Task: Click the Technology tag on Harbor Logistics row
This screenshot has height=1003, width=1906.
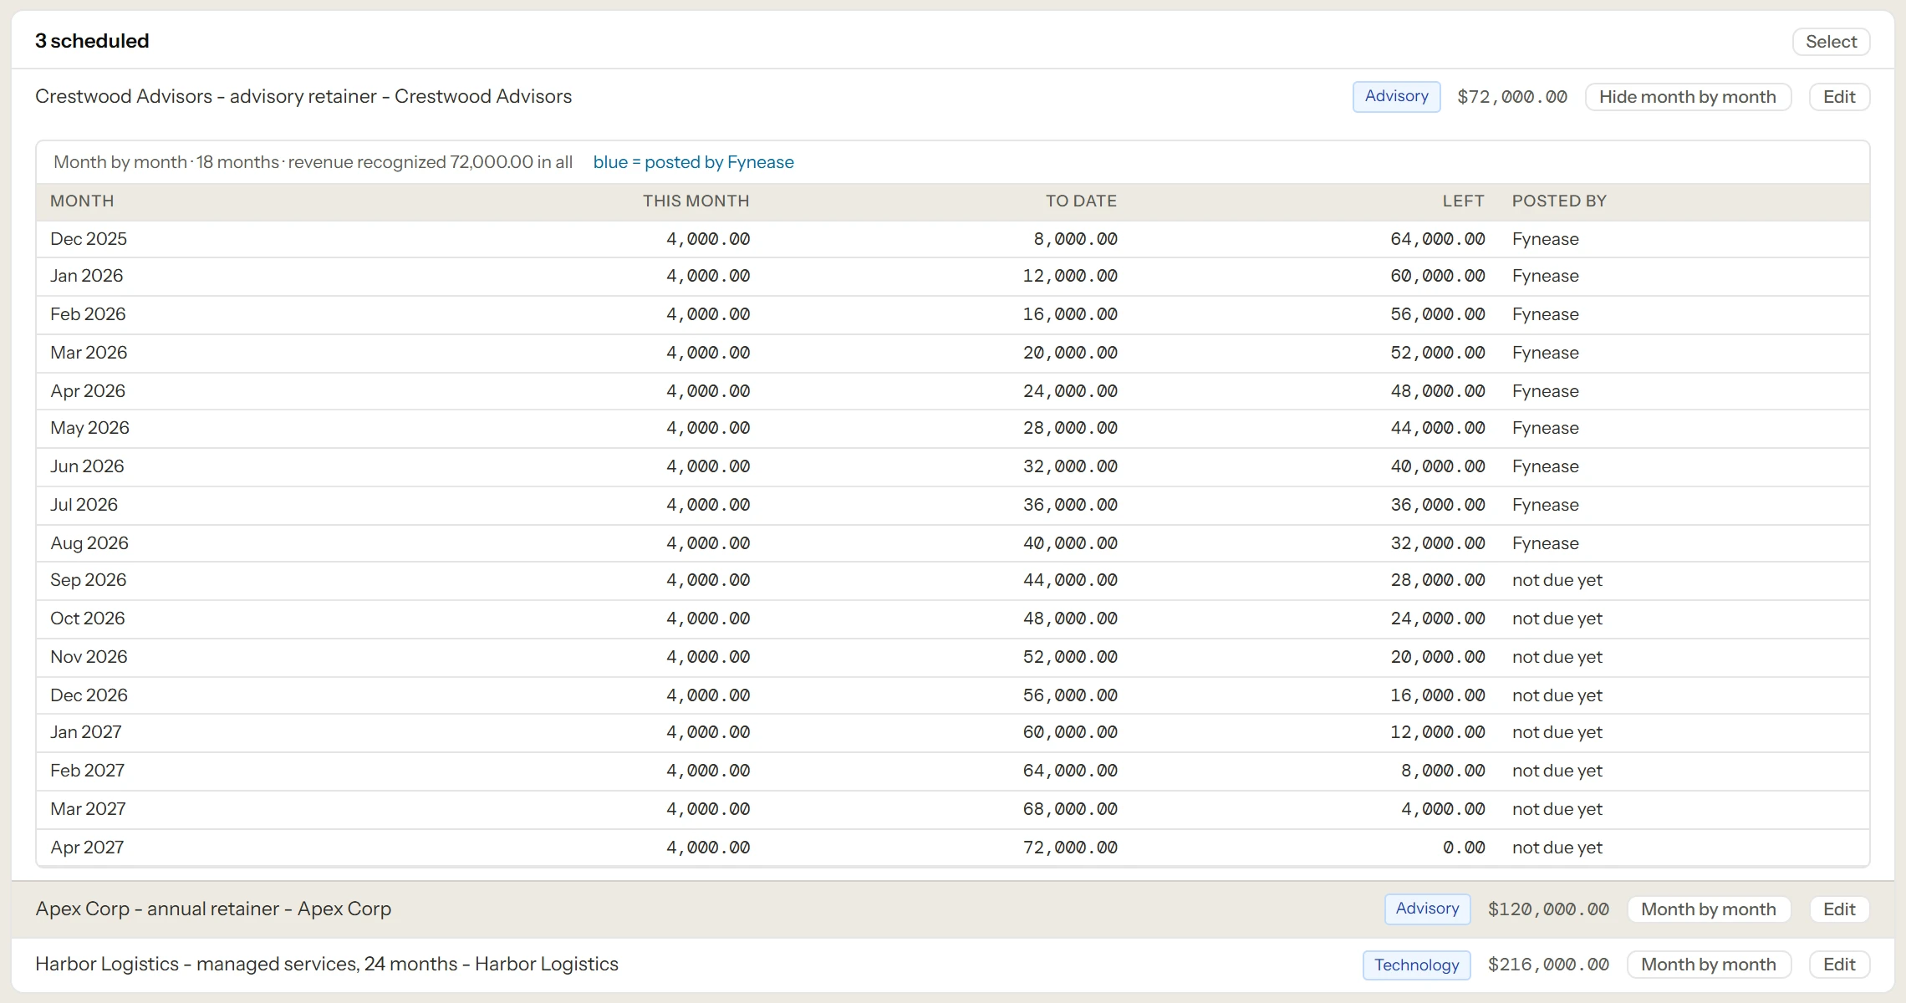Action: (1416, 965)
